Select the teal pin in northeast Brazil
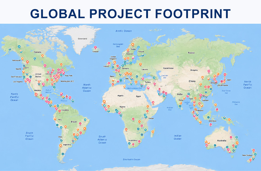The width and height of the screenshot is (261, 171). tap(85, 120)
